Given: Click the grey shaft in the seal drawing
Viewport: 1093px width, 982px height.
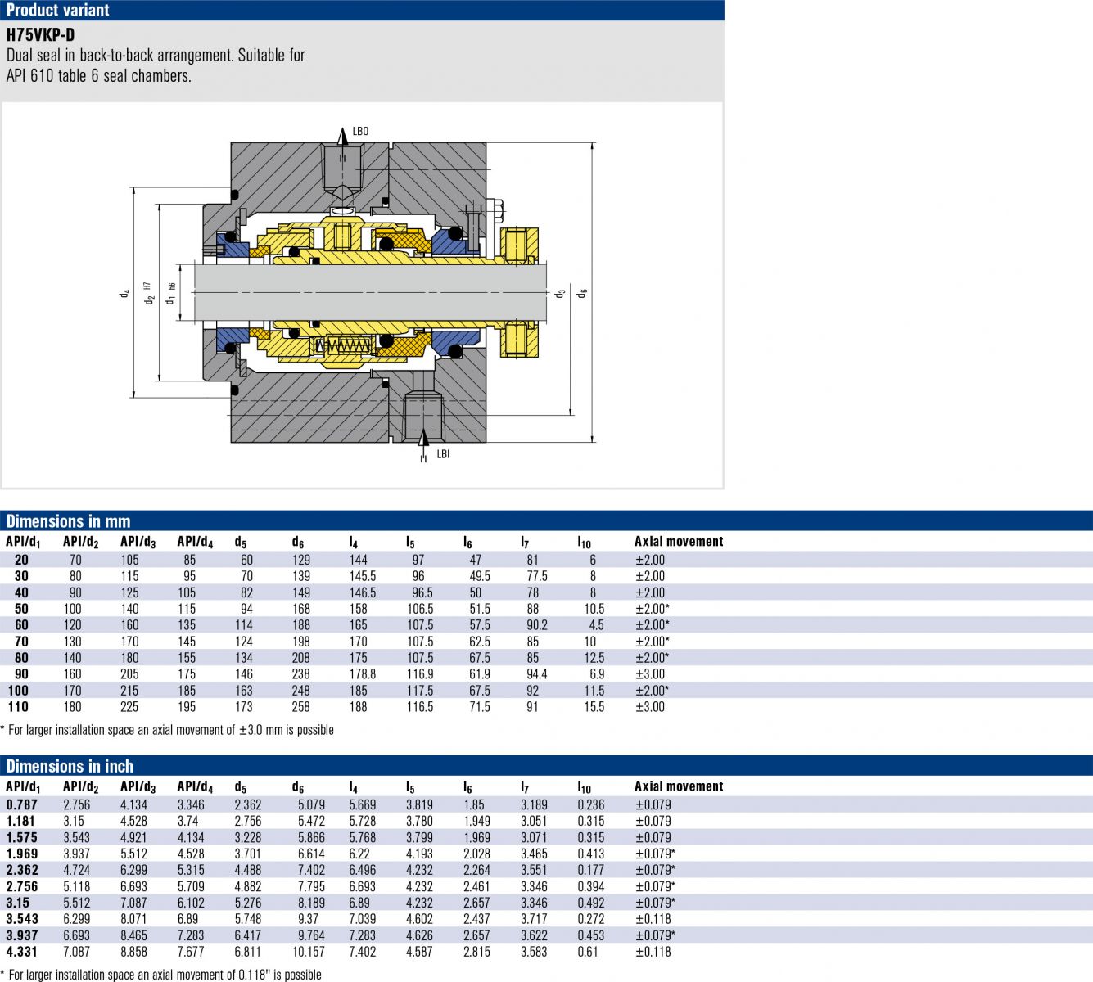Looking at the screenshot, I should click(x=371, y=291).
